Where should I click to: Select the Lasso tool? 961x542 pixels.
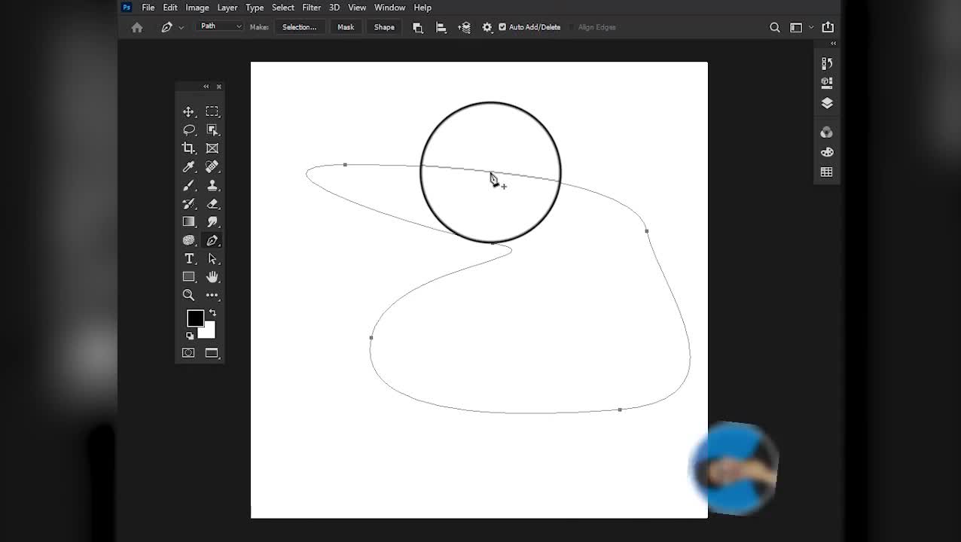coord(188,129)
